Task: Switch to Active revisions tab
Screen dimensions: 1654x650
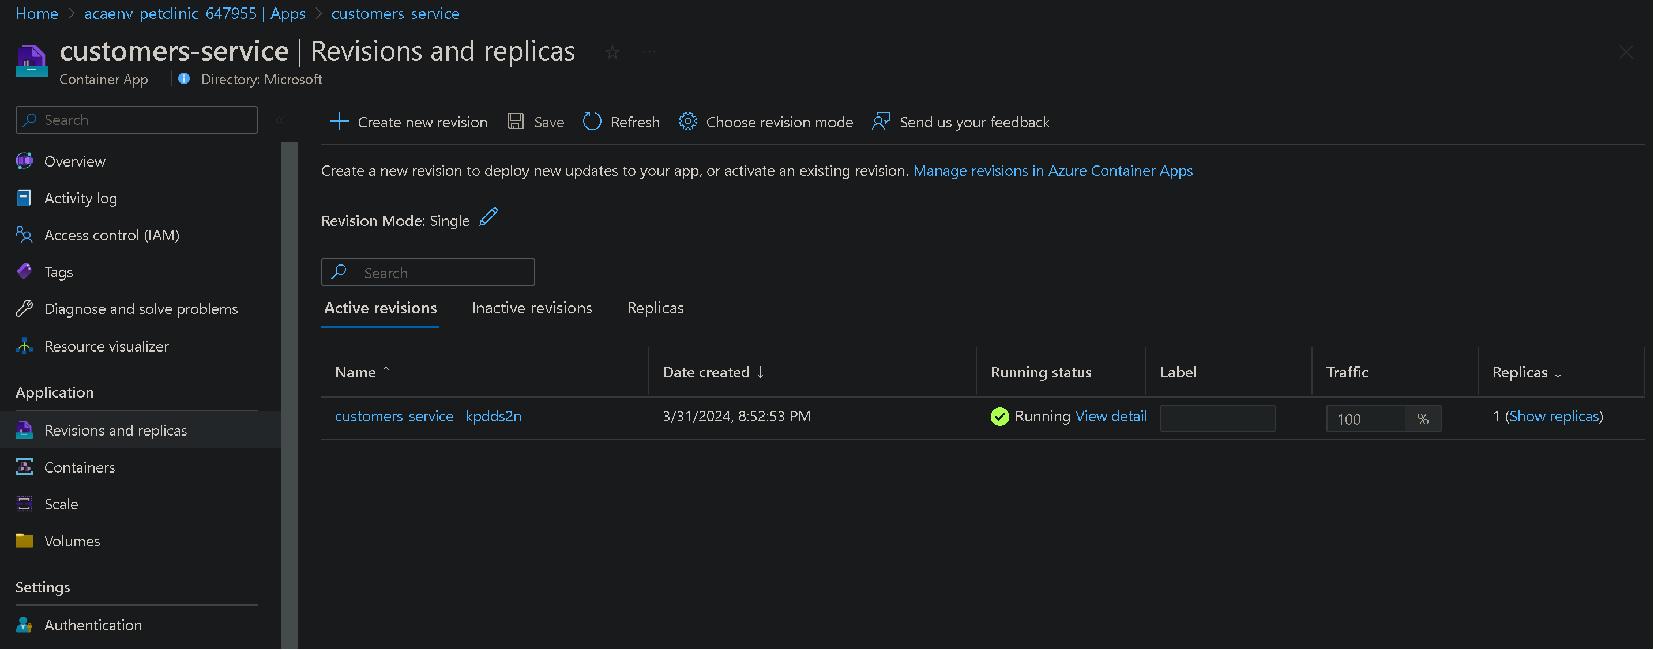Action: (380, 308)
